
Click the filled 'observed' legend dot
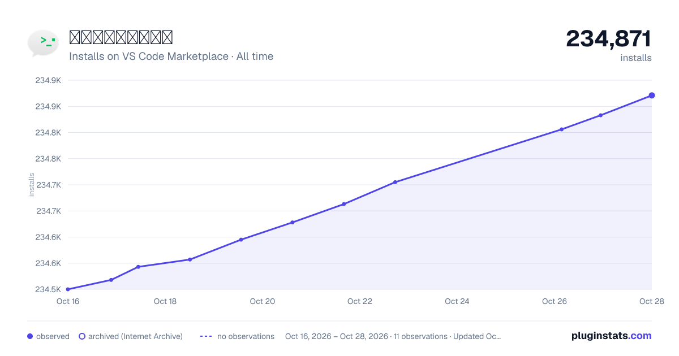click(x=30, y=336)
